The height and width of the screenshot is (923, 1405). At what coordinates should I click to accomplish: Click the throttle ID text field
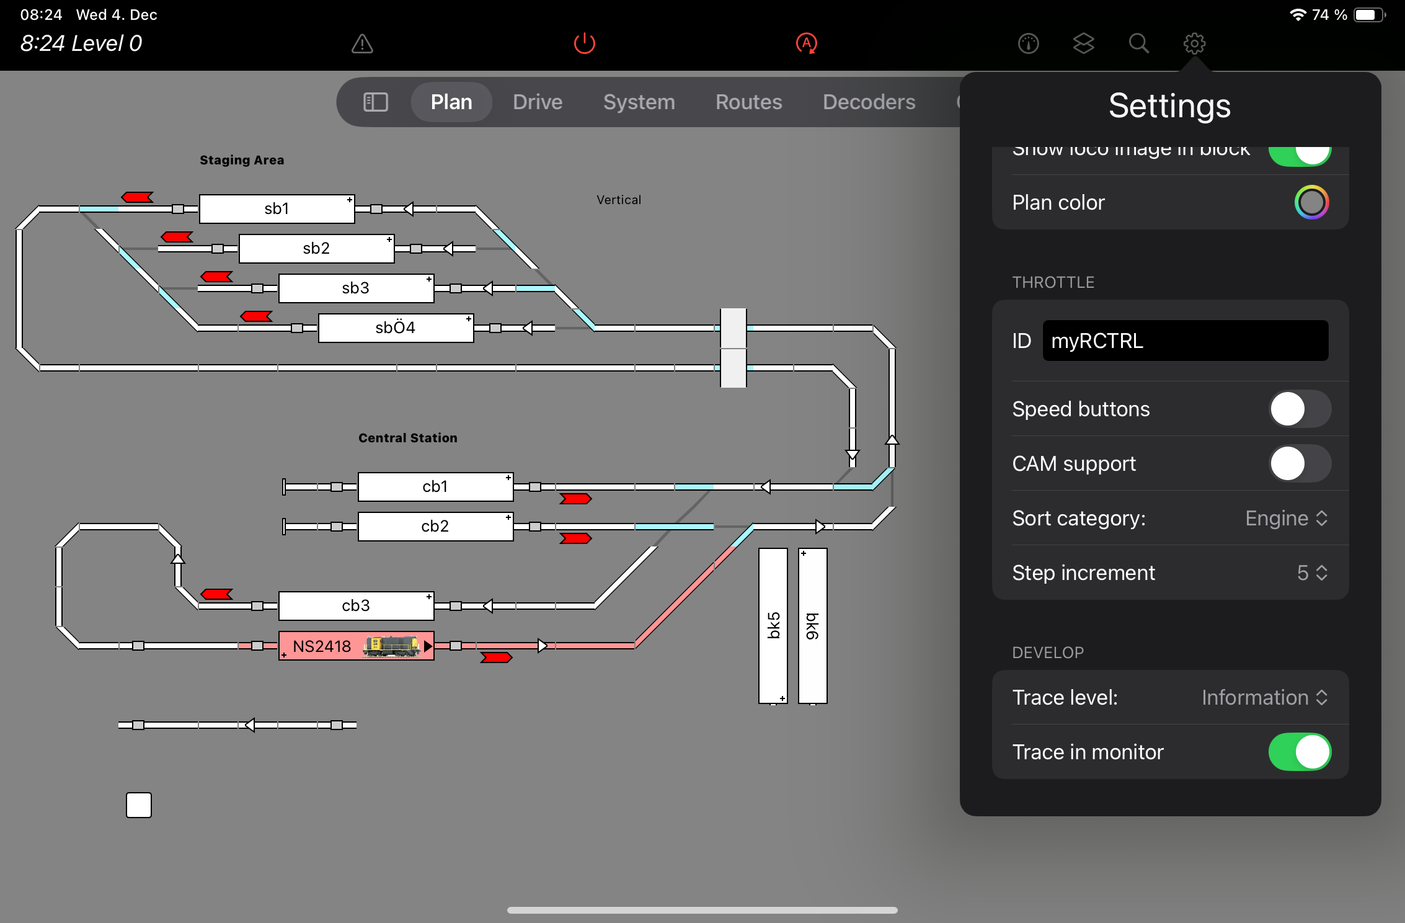(x=1185, y=341)
